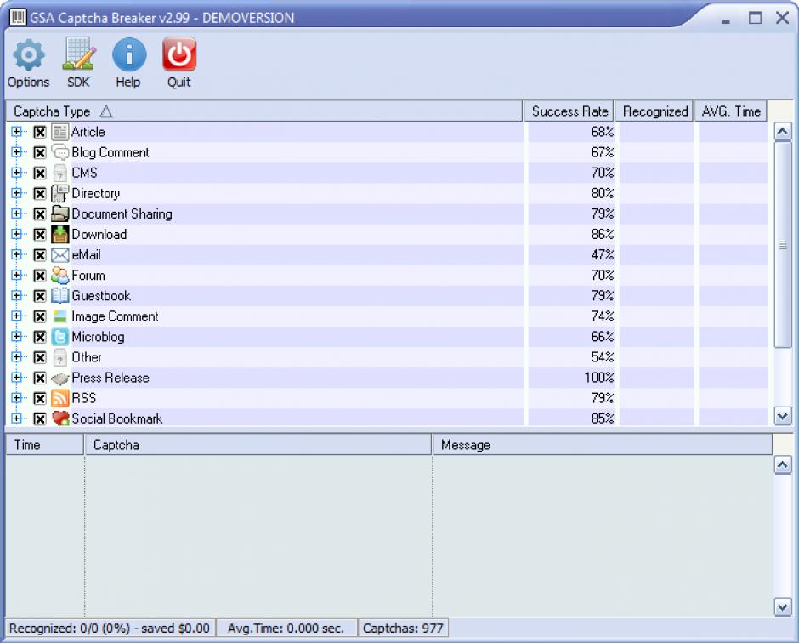Uncheck the Article checkbox
Image resolution: width=799 pixels, height=643 pixels.
pos(40,132)
